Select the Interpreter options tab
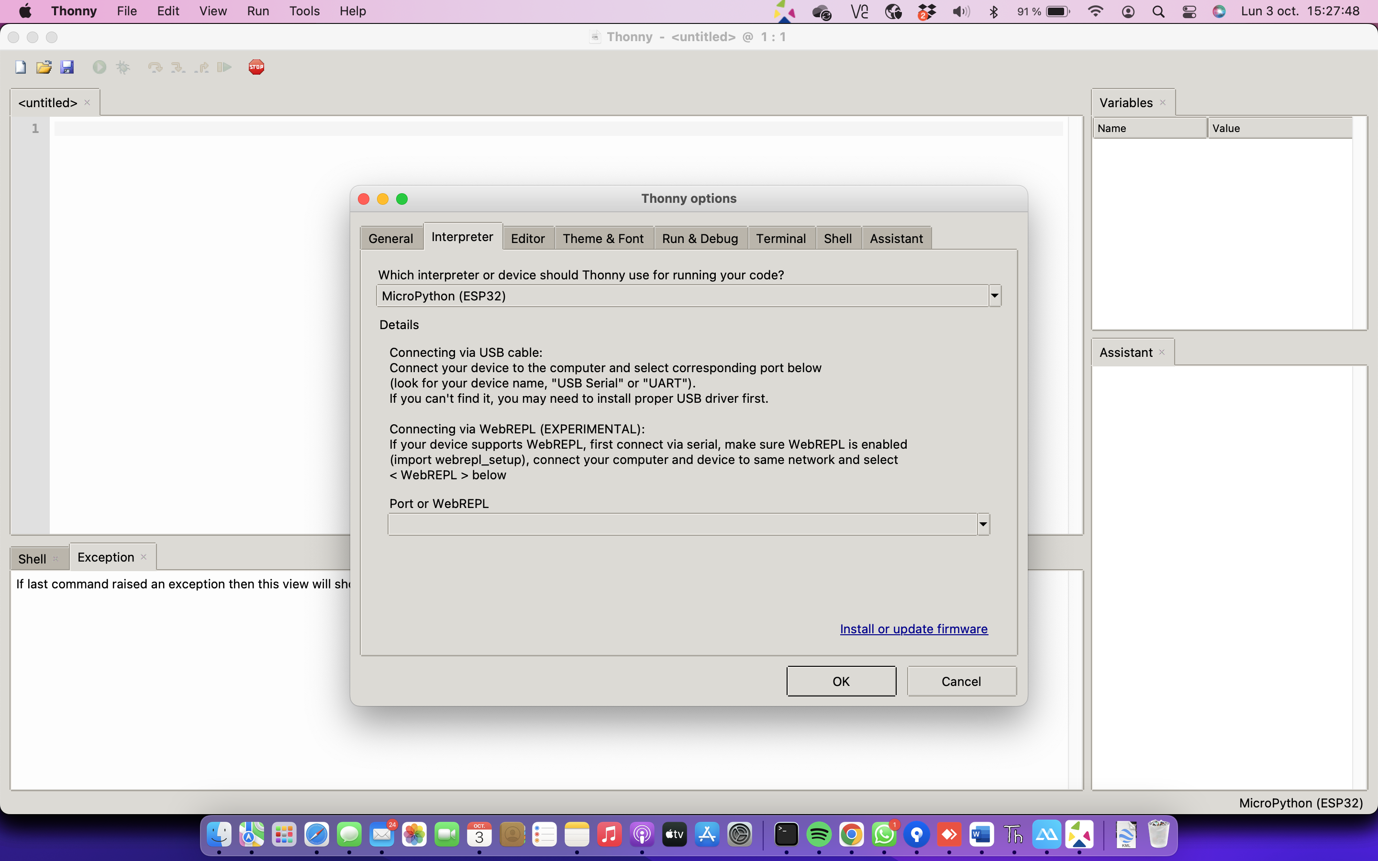This screenshot has width=1378, height=861. click(462, 237)
